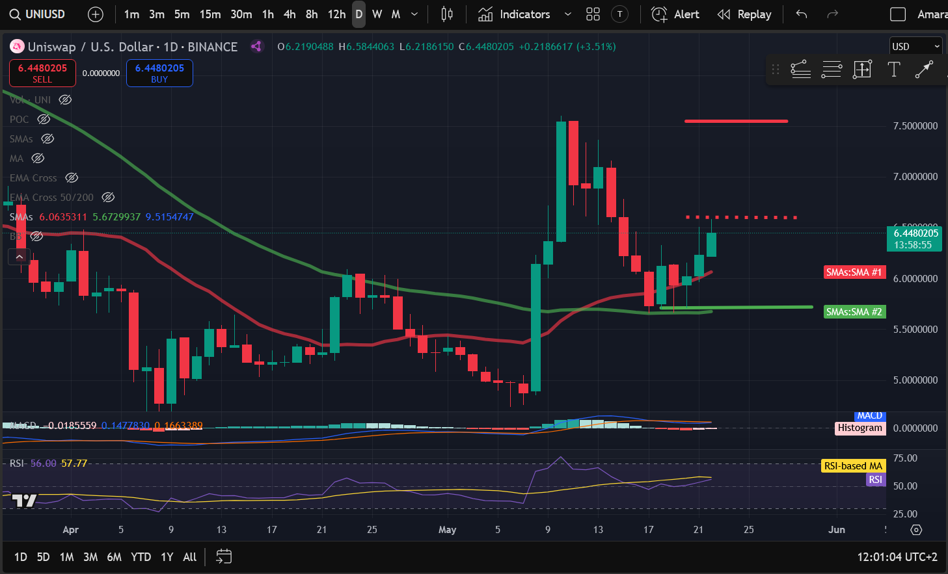Set date range to 1Y
Viewport: 948px width, 574px height.
click(x=167, y=556)
